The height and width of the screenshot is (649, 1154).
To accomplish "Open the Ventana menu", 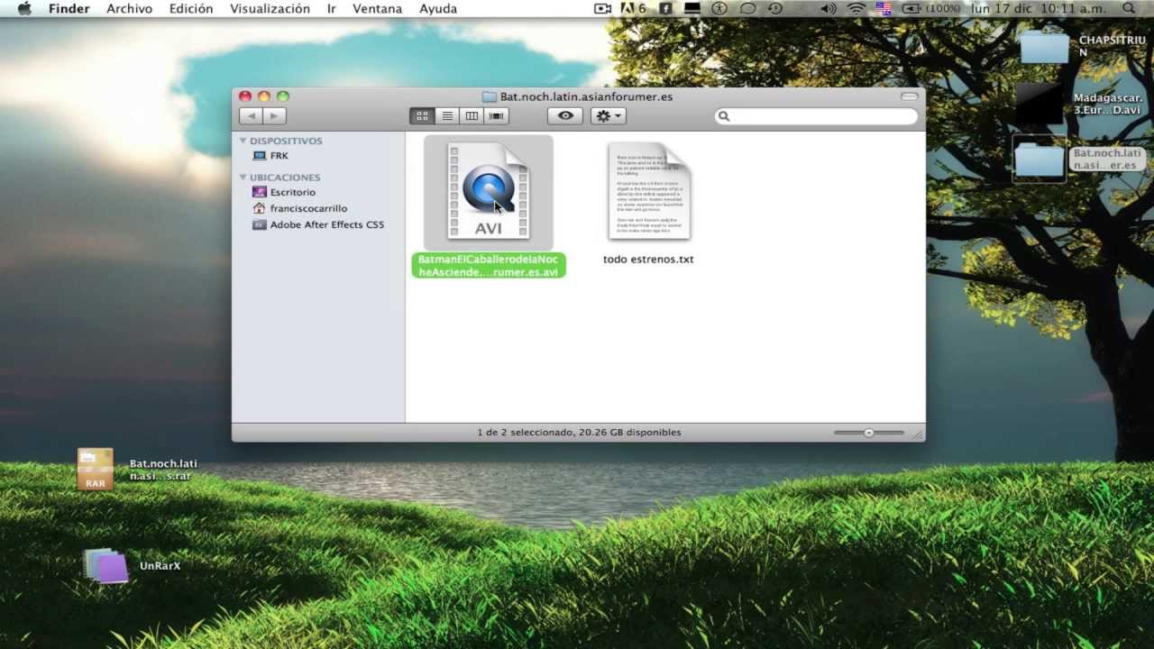I will pyautogui.click(x=378, y=9).
